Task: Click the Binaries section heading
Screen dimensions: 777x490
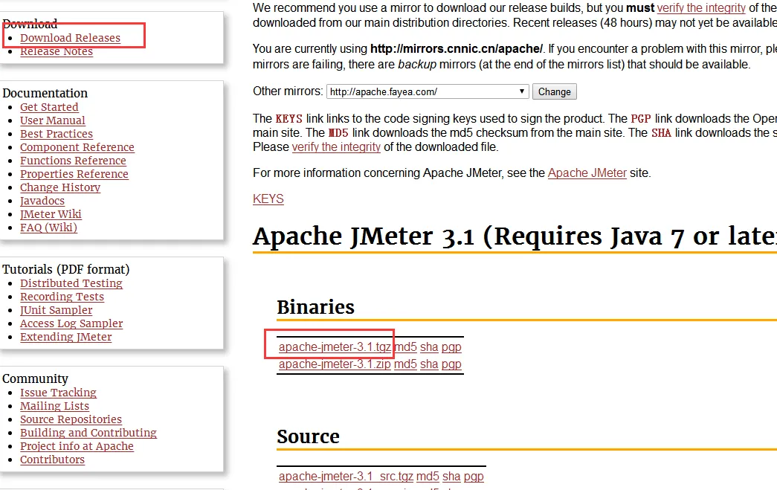Action: [316, 307]
